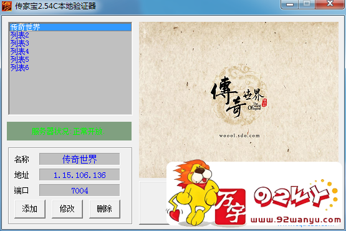Image resolution: width=346 pixels, height=231 pixels.
Task: Open the woool.sdo.com link text
Action: coord(239,135)
